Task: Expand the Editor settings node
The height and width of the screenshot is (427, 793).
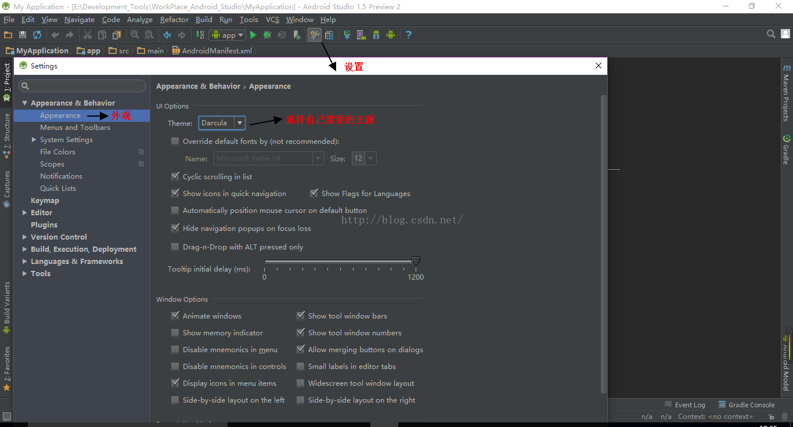Action: [x=25, y=213]
